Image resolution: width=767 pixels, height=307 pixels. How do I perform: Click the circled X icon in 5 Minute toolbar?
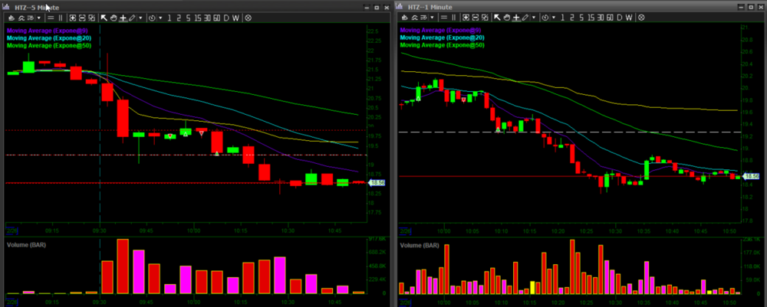(x=248, y=17)
